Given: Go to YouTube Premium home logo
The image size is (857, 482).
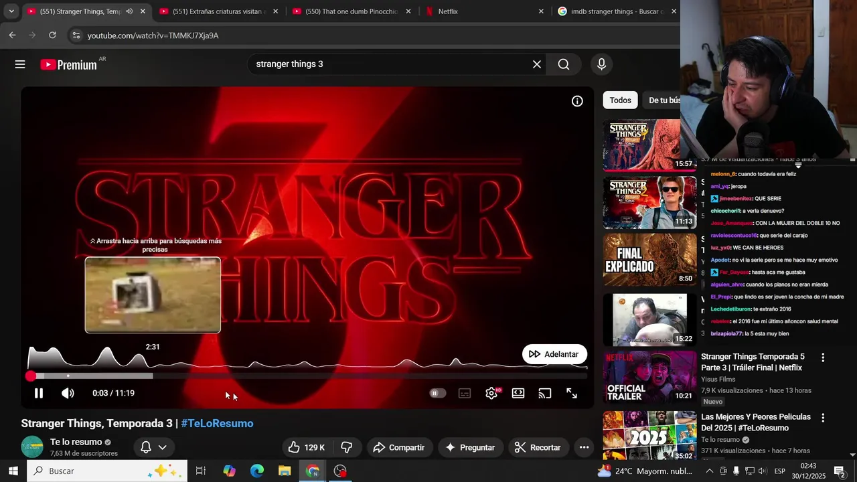Looking at the screenshot, I should (x=68, y=64).
